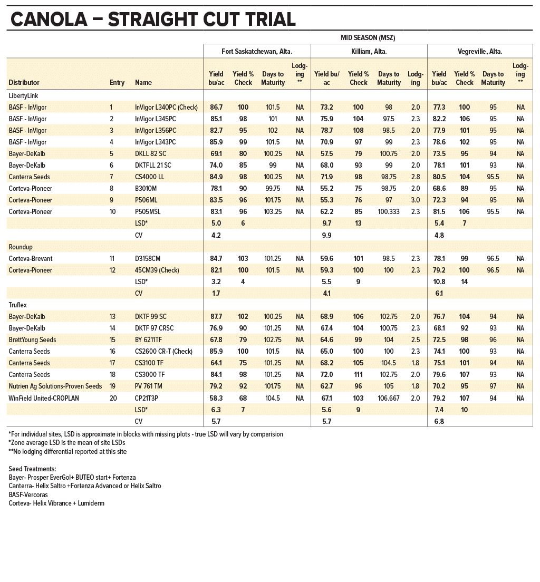
Task: Click the 'Canterra Seeds' distributor in entry 7 row
Action: point(29,177)
